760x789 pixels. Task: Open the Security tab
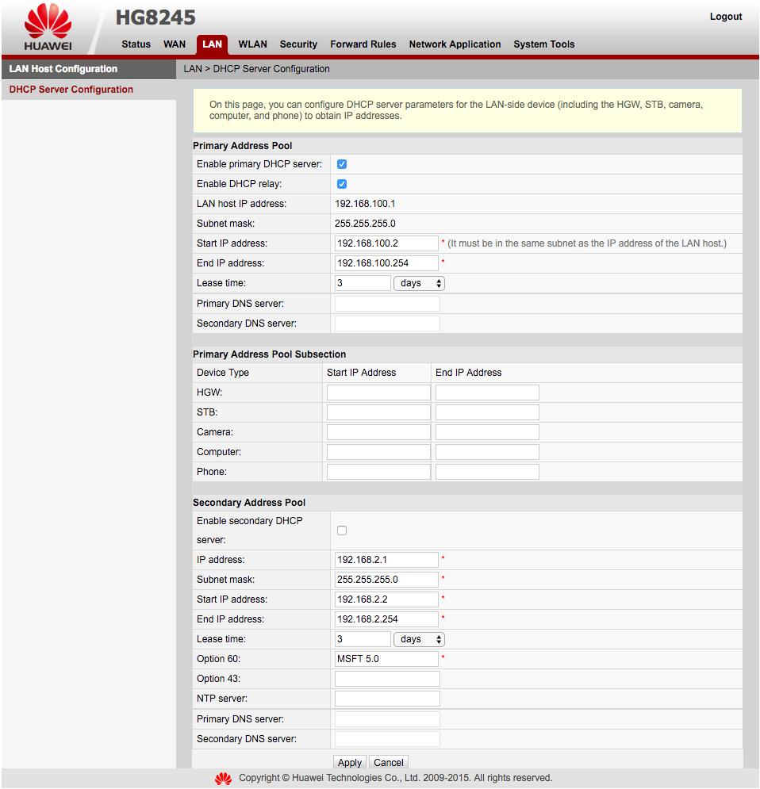coord(298,44)
